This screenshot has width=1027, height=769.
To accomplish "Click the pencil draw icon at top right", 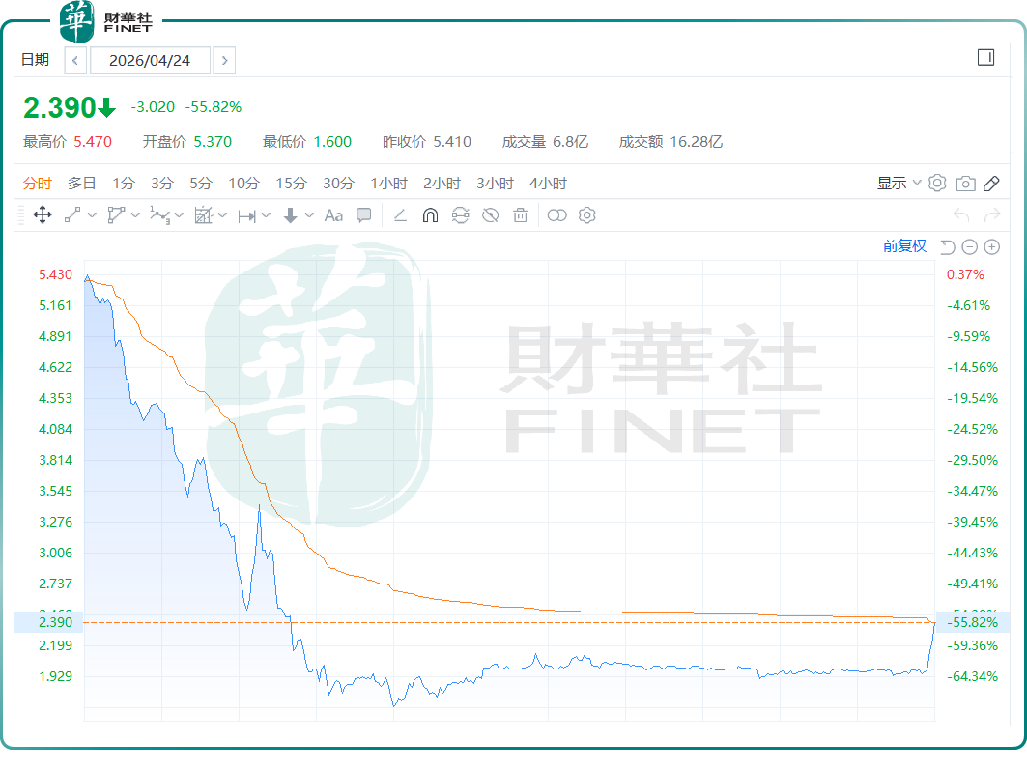I will pos(991,184).
